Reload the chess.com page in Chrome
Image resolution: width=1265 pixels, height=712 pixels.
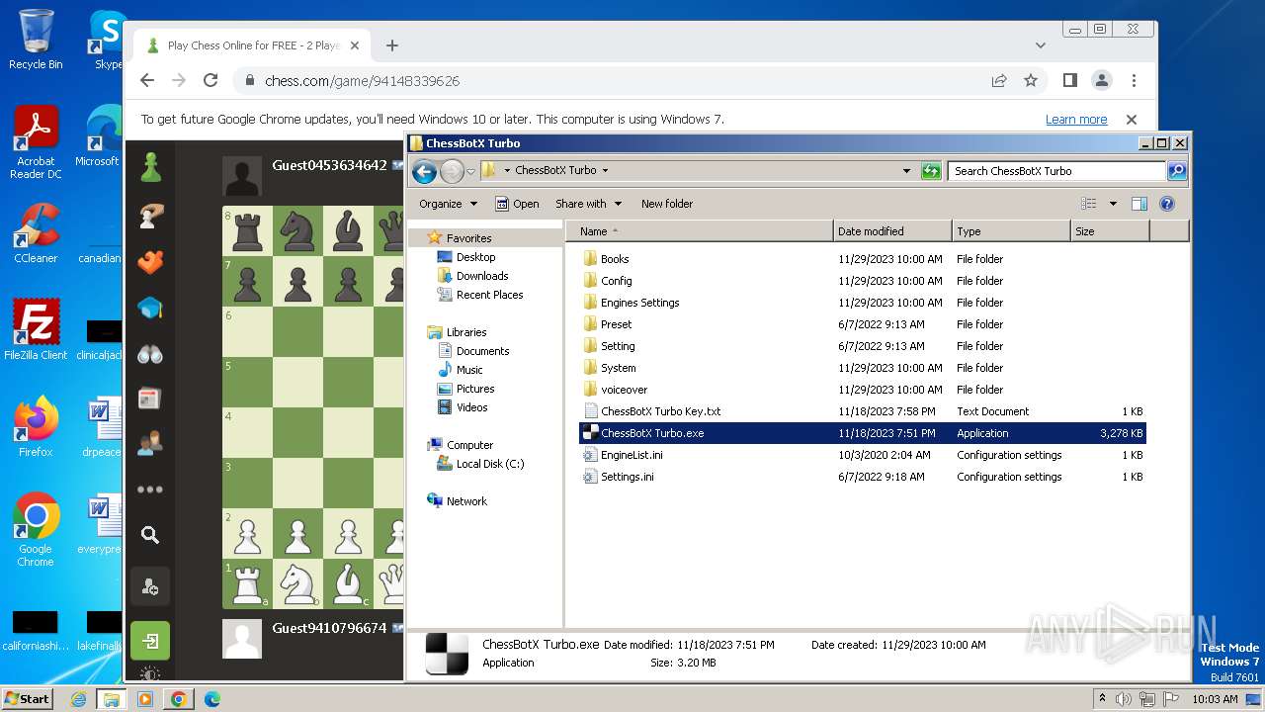(211, 81)
